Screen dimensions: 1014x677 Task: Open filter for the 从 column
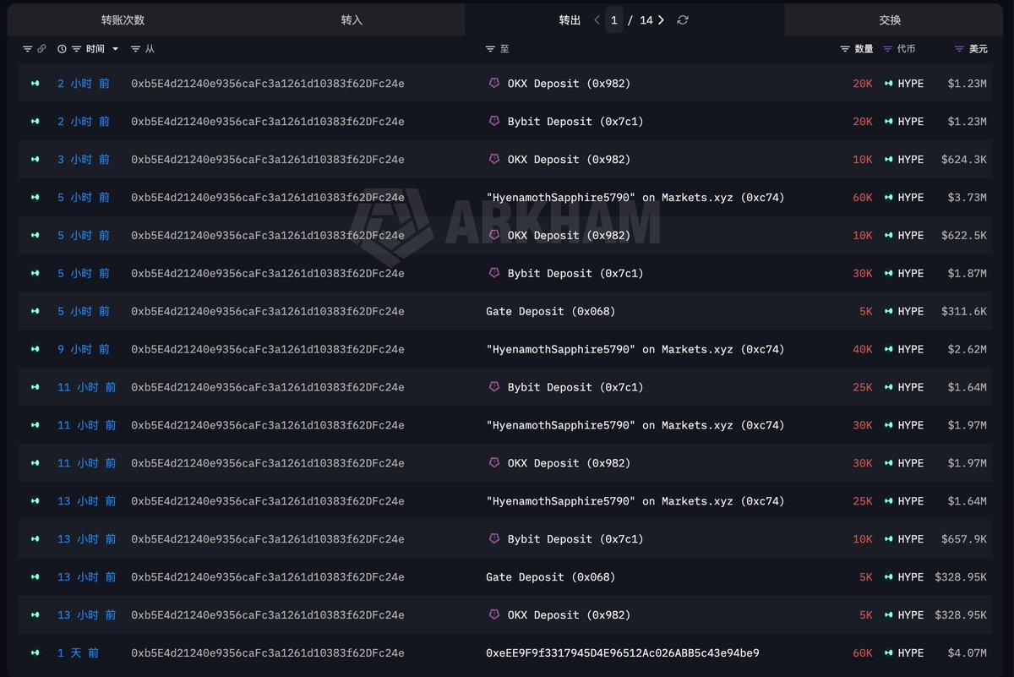coord(135,49)
